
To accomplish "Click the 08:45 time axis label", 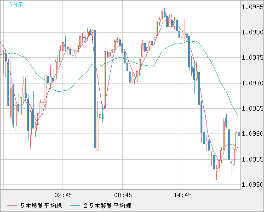I will click(123, 195).
